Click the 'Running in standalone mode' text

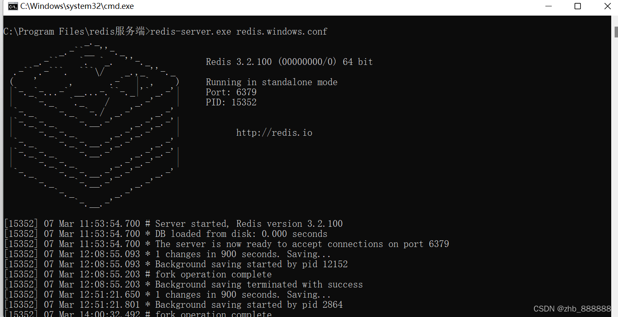click(x=271, y=82)
